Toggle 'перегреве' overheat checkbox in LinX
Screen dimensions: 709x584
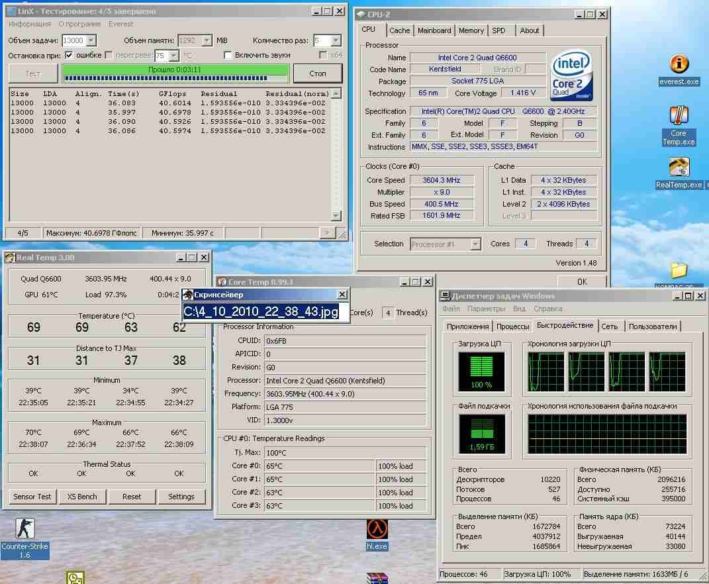coord(109,55)
